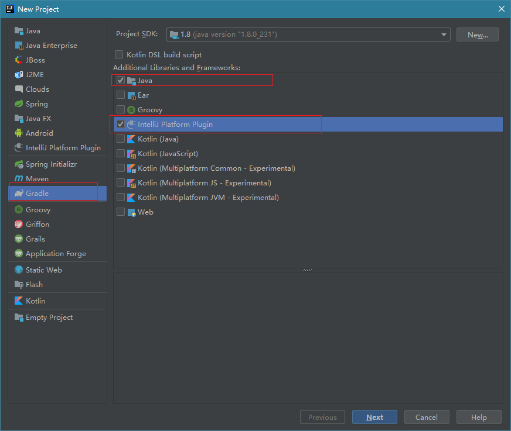Image resolution: width=511 pixels, height=431 pixels.
Task: Select 'Static Web' text entry
Action: pos(44,270)
